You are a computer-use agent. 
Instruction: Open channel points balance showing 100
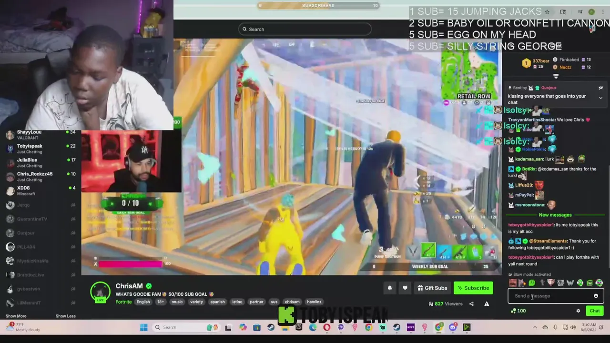click(x=518, y=311)
